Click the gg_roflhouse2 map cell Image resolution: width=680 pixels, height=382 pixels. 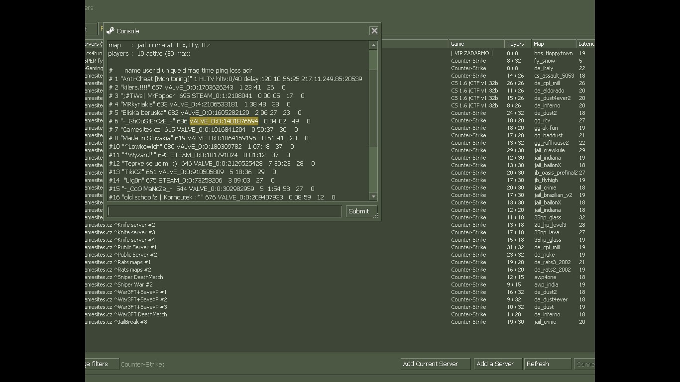click(552, 143)
